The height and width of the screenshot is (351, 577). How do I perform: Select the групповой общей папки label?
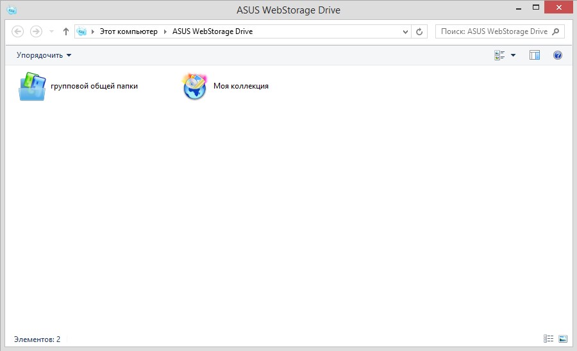click(x=94, y=86)
